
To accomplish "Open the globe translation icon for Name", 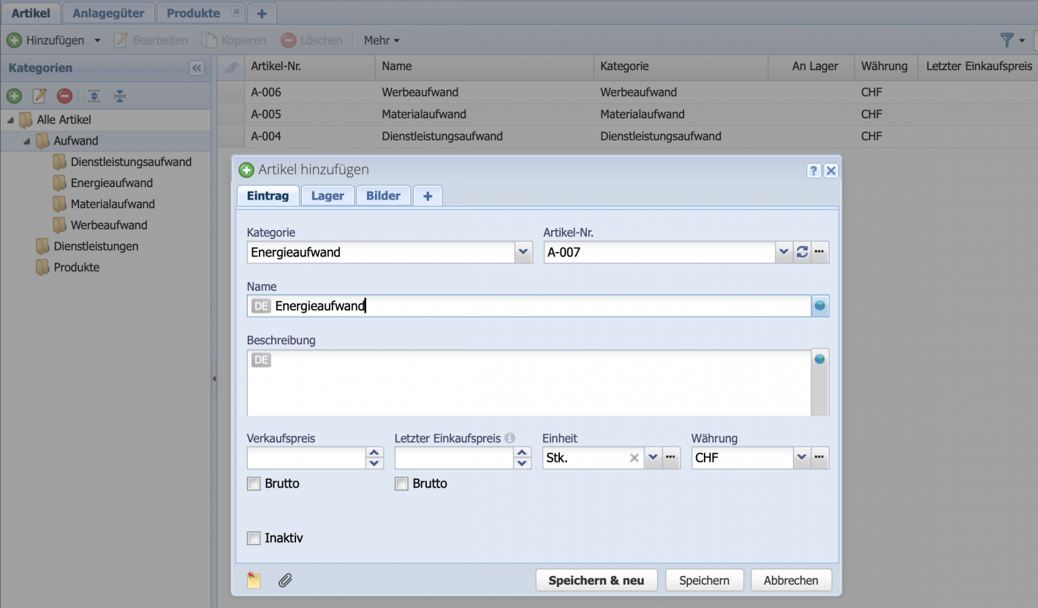I will click(819, 306).
